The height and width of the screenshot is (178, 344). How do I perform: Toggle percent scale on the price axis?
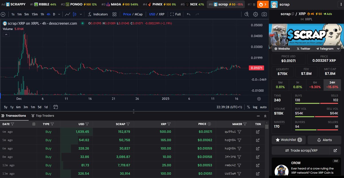point(248,107)
